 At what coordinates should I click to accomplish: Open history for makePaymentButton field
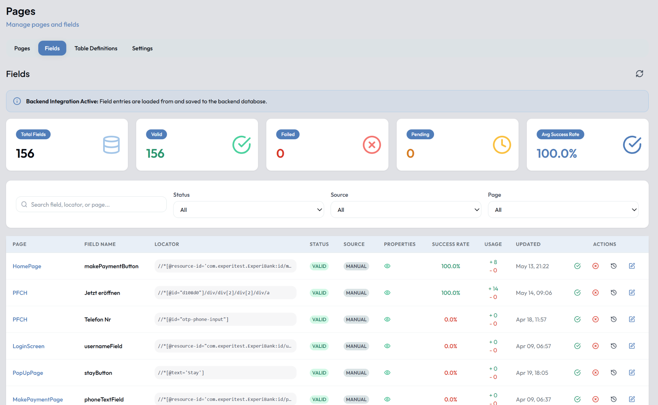click(614, 266)
